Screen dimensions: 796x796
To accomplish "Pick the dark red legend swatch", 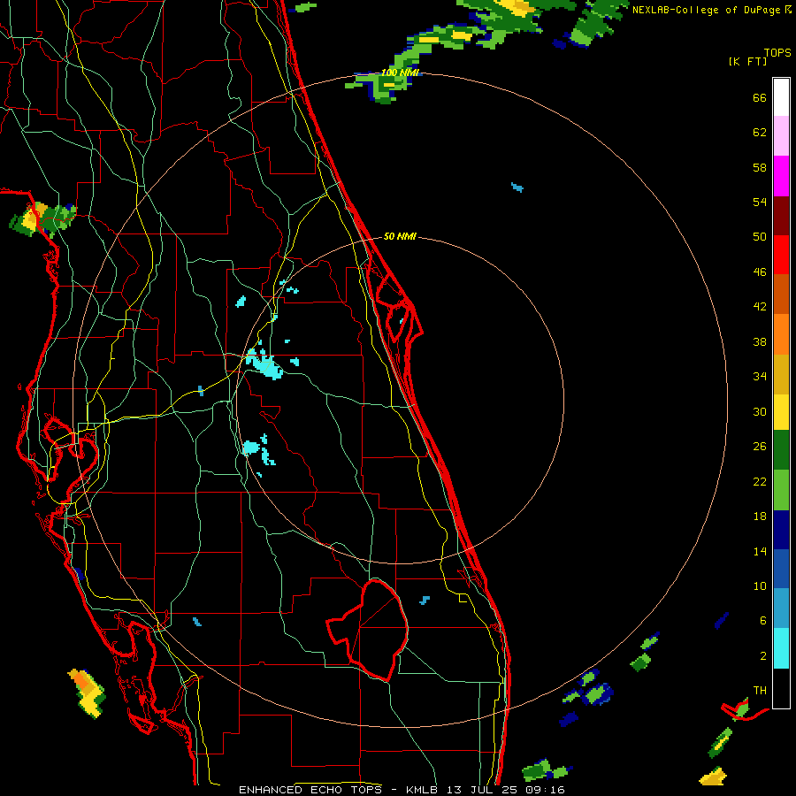I will click(781, 215).
